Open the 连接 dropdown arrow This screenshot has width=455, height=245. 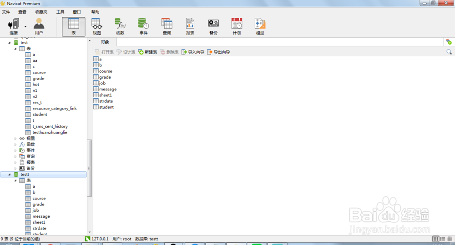click(25, 27)
